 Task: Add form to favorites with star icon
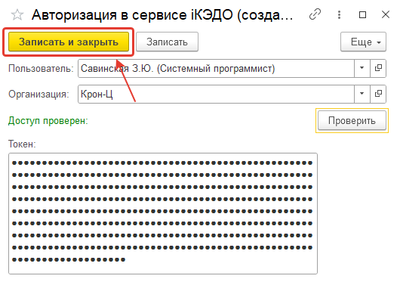point(17,15)
